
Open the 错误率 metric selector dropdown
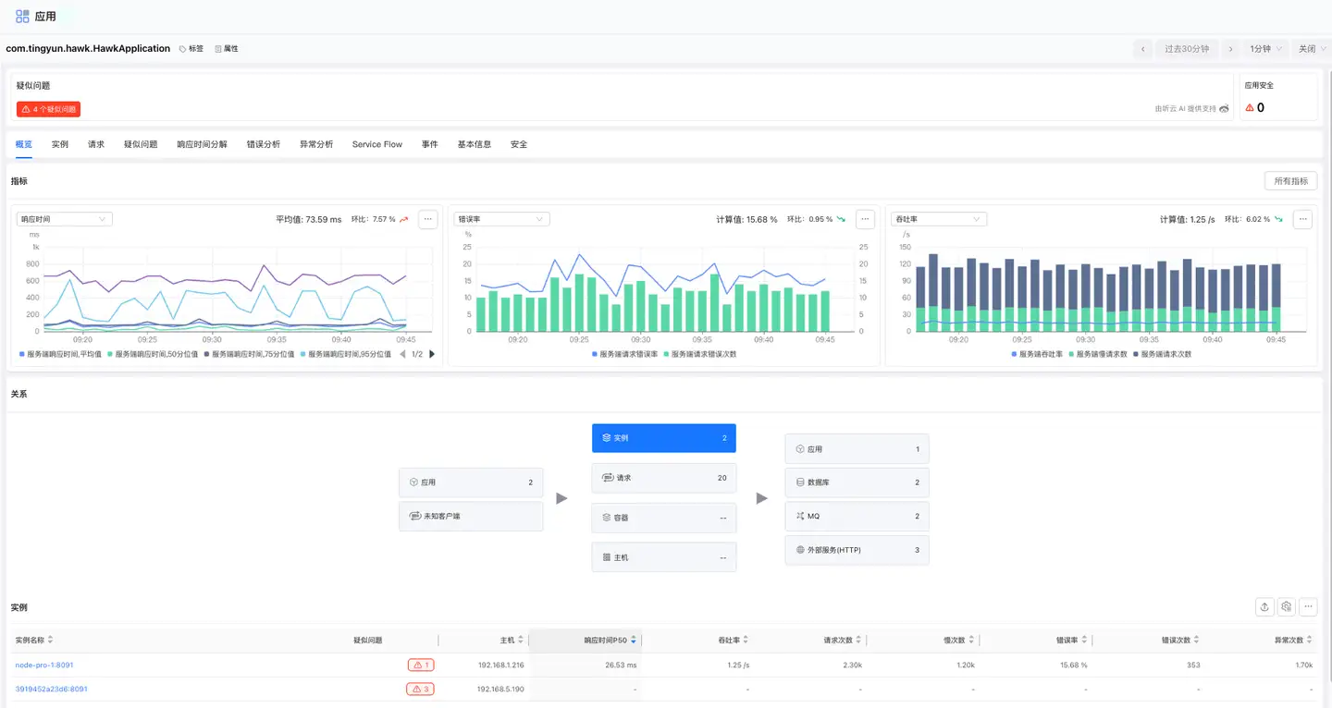point(500,219)
